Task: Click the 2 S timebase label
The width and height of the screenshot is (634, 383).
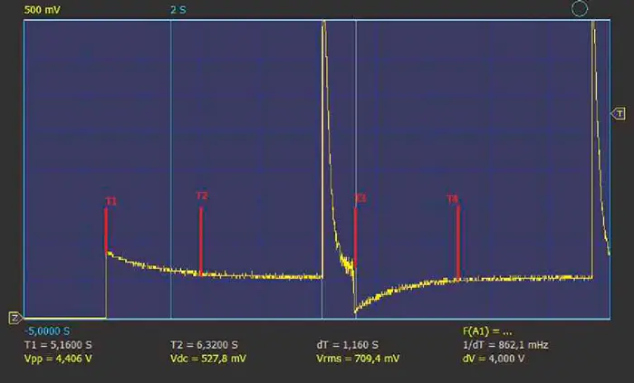Action: click(180, 10)
